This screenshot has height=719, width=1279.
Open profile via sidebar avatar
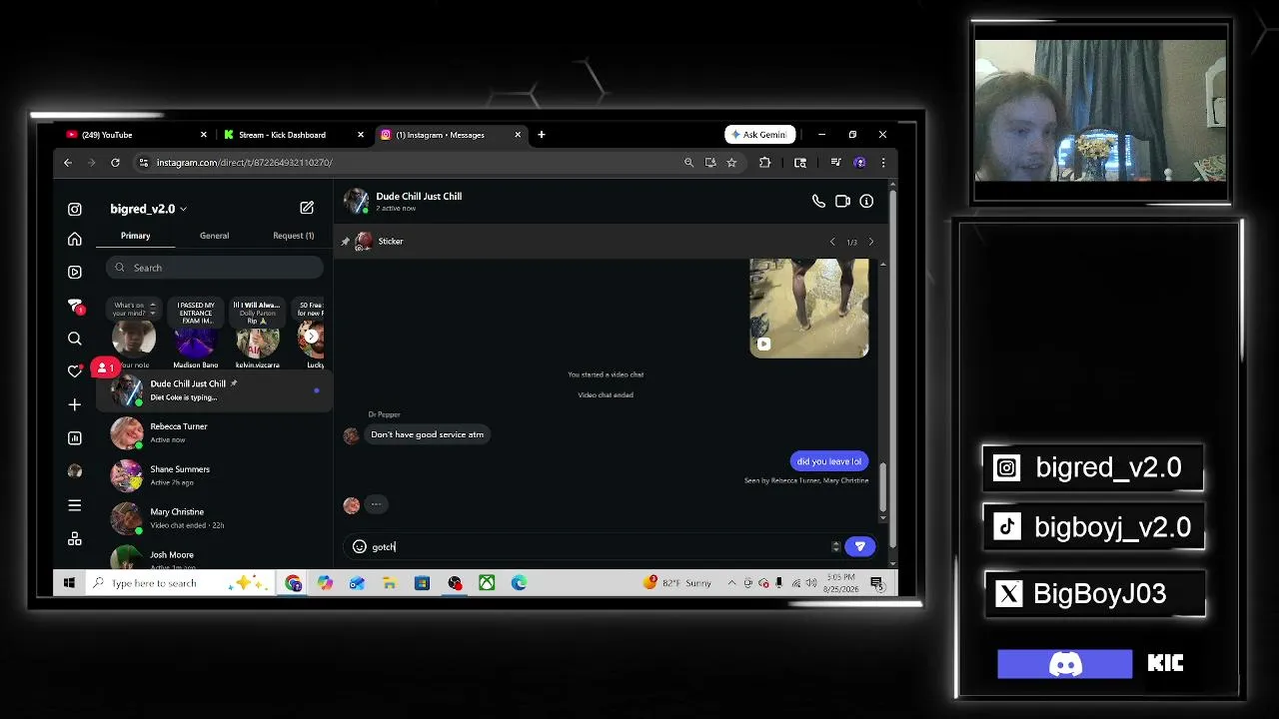coord(75,471)
